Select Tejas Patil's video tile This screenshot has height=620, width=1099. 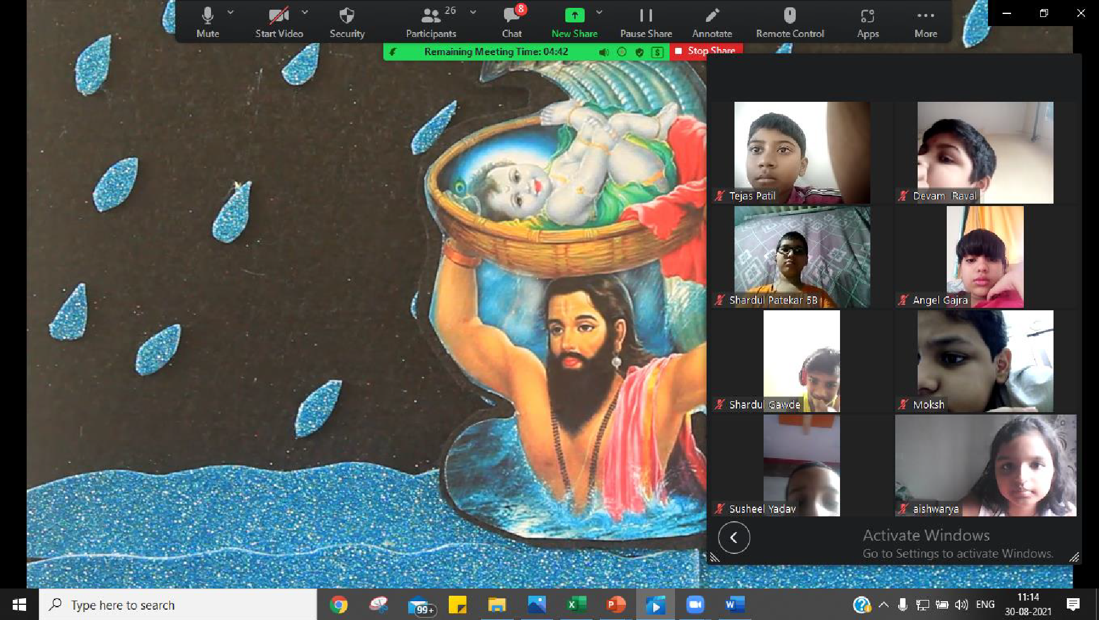click(x=802, y=153)
